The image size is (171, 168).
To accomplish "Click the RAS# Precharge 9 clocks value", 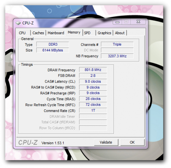I will [x=93, y=93].
